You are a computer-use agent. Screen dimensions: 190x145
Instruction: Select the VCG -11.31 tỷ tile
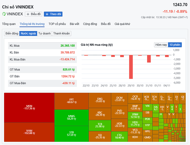(135, 131)
